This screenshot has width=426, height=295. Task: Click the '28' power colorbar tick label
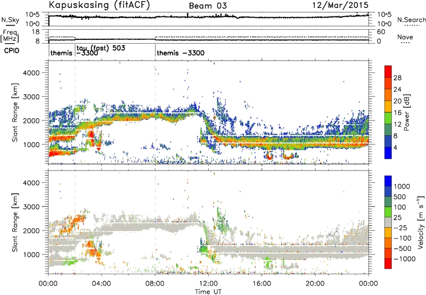[397, 78]
